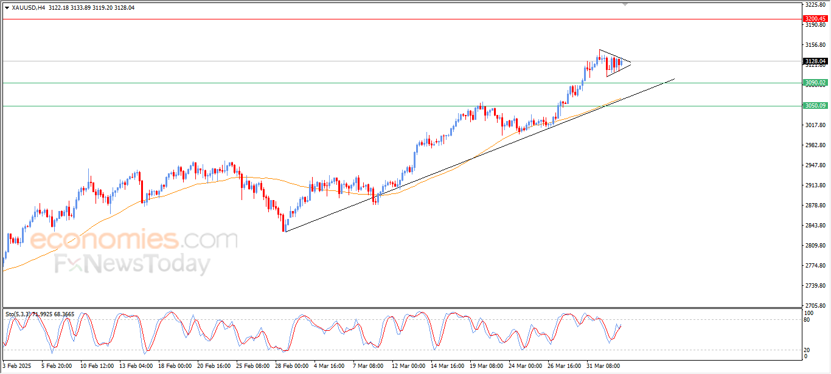Screen dimensions: 831x374
Task: Click the 2739.80 price axis label
Action: [x=815, y=286]
